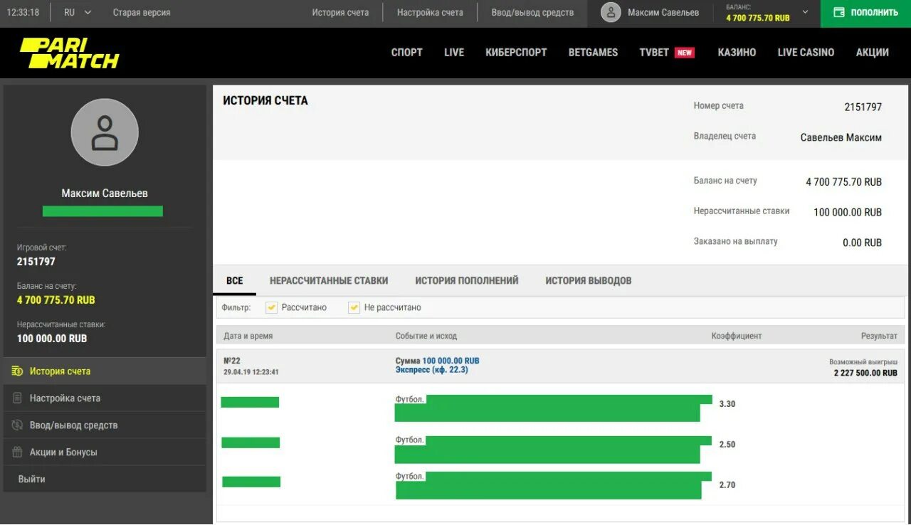Click the document icon beside Настройка счета
The image size is (911, 525).
point(17,398)
